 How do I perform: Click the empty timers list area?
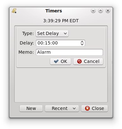[61, 85]
